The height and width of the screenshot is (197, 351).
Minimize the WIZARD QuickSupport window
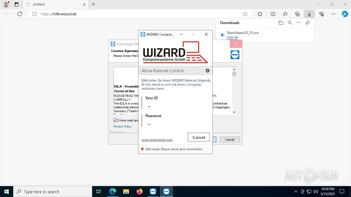click(x=181, y=34)
